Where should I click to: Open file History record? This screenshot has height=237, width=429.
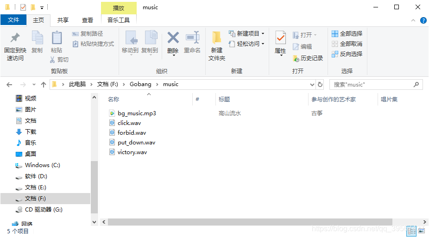308,58
